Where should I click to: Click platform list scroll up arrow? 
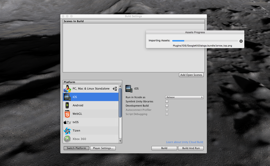pyautogui.click(x=120, y=86)
